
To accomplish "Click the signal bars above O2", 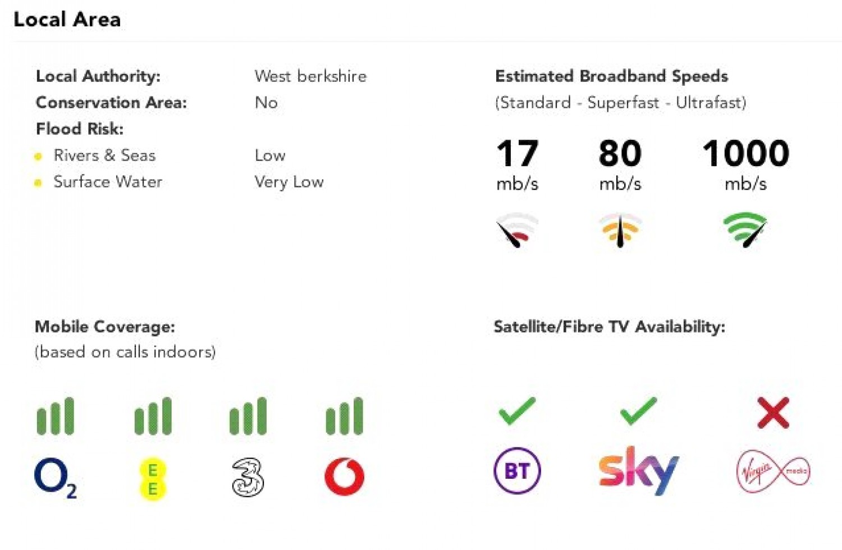I will 55,416.
